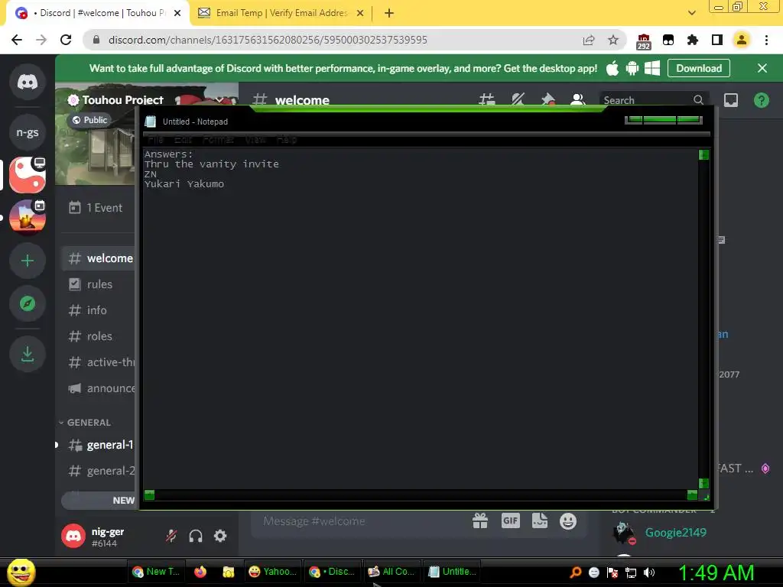The image size is (783, 587).
Task: Click 'Yukari Yakumo' line in Notepad
Action: tap(184, 184)
